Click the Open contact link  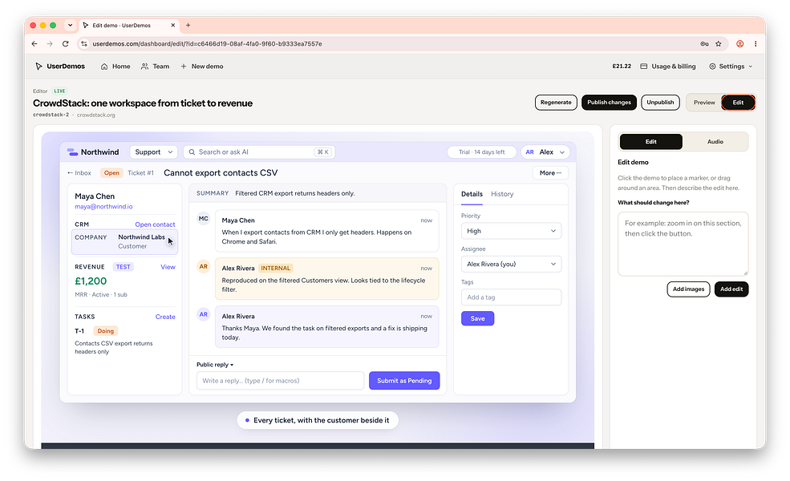[x=155, y=224]
